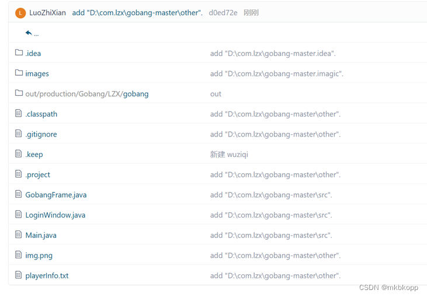The height and width of the screenshot is (297, 427).
Task: Open LuoZhiXian author profile link
Action: [48, 13]
